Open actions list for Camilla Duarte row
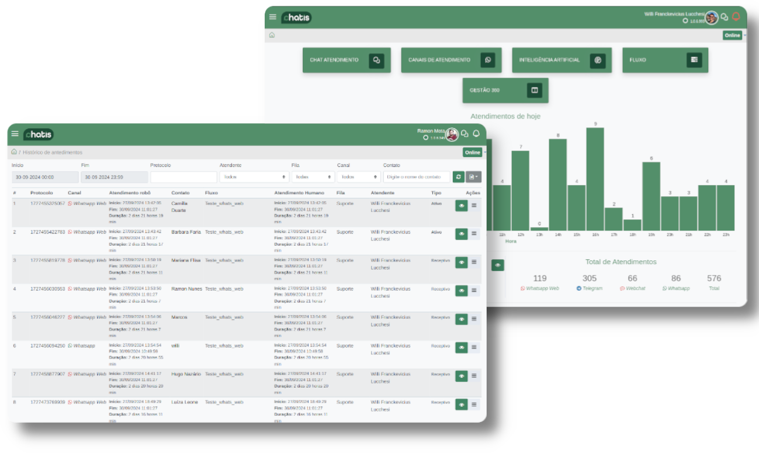 click(x=474, y=205)
